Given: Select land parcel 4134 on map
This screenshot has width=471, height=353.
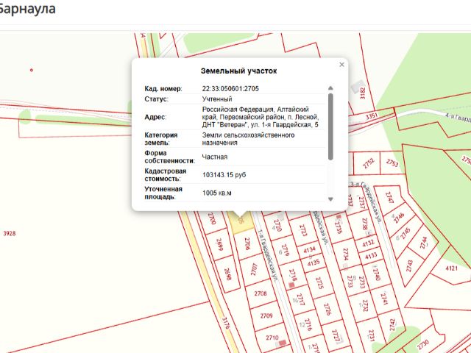Looking at the screenshot, I should [x=309, y=250].
